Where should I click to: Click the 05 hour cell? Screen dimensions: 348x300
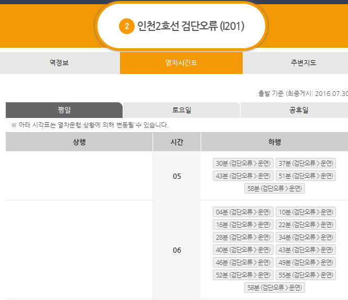click(177, 176)
